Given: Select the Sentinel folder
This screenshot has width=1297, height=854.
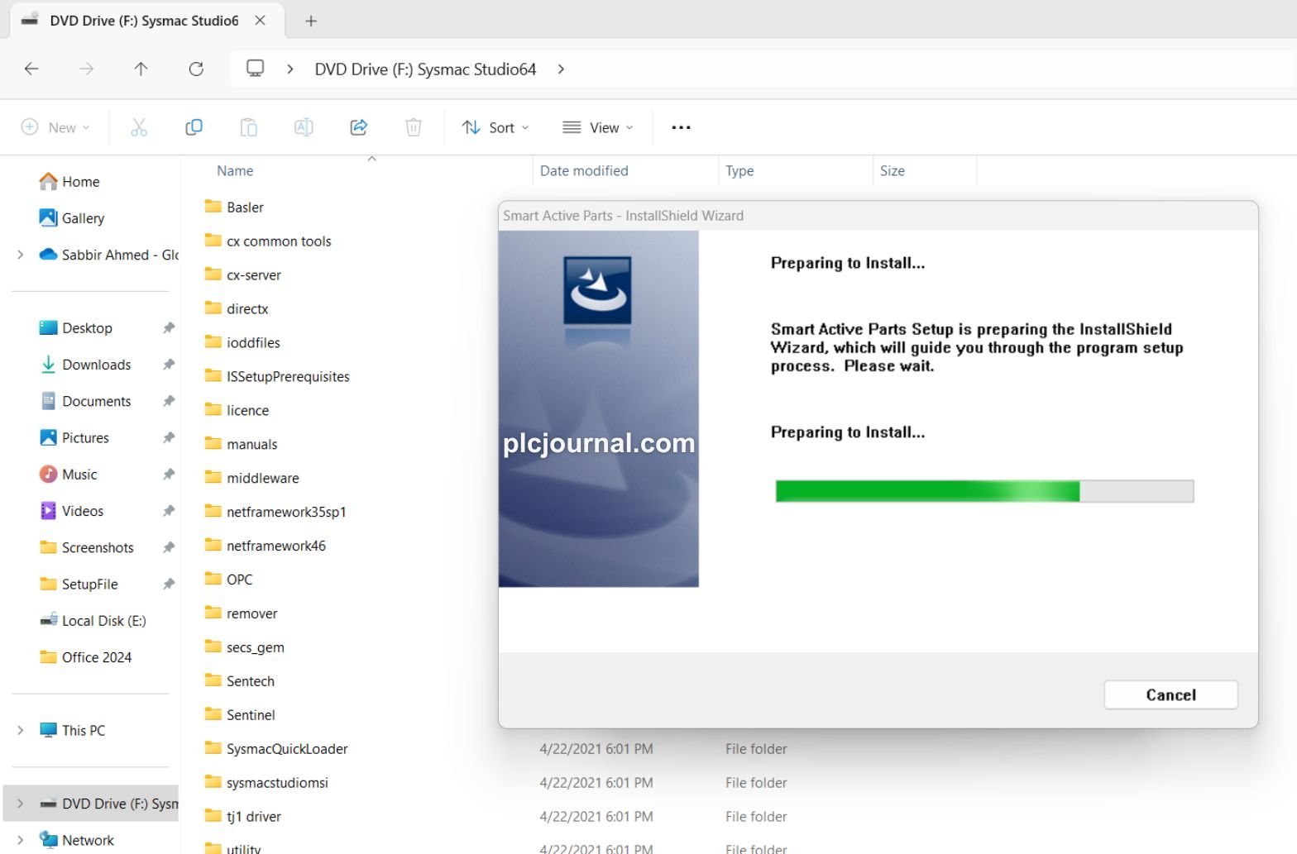Looking at the screenshot, I should pos(240,715).
